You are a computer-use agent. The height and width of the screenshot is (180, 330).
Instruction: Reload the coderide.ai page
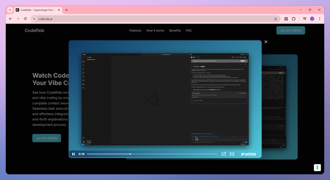[25, 19]
